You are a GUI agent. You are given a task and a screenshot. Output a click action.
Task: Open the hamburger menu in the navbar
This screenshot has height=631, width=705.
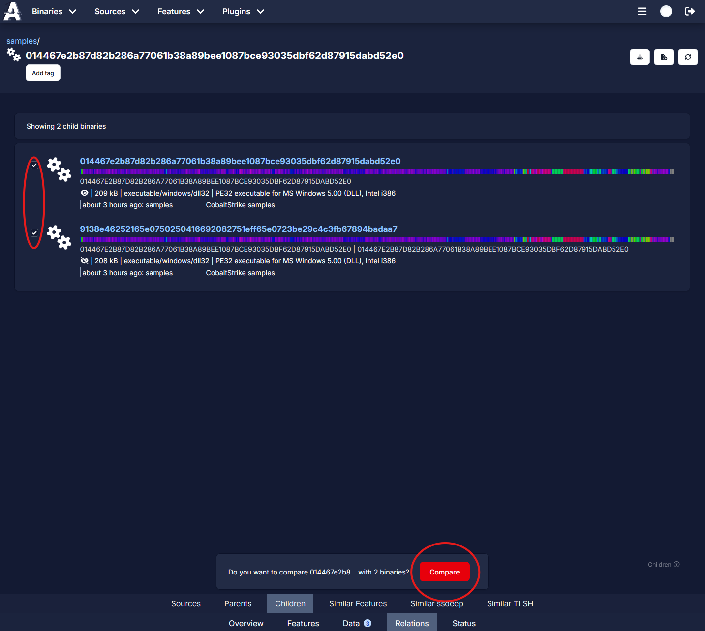pos(642,11)
